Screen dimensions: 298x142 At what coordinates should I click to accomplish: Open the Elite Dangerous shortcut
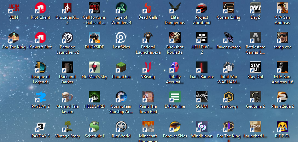pyautogui.click(x=175, y=8)
